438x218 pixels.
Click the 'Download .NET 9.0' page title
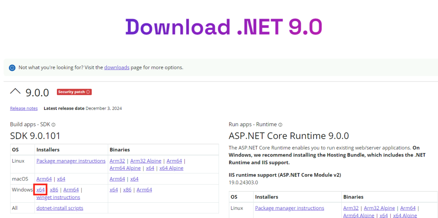click(x=224, y=27)
